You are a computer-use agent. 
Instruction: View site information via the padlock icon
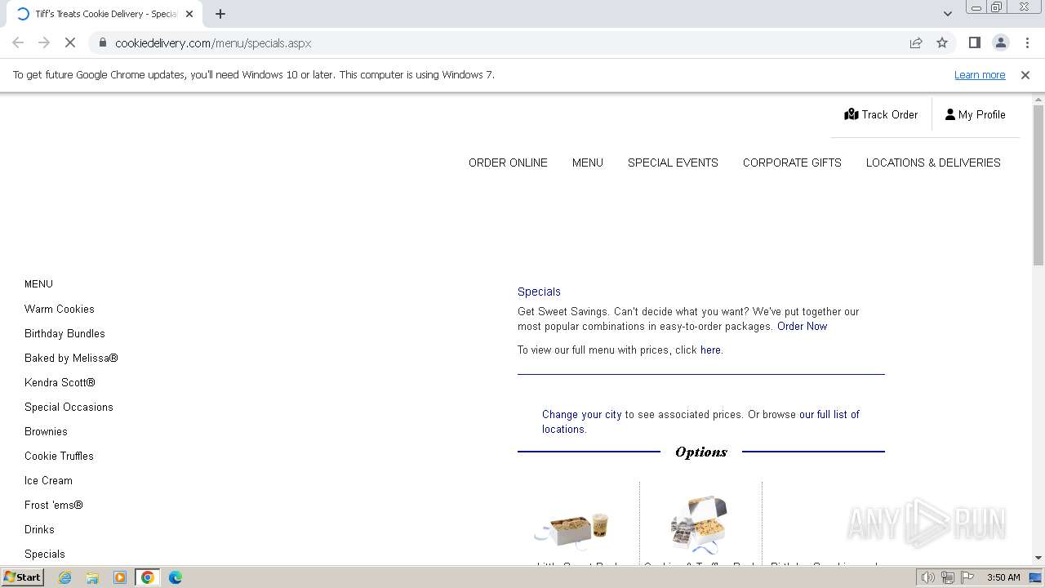pyautogui.click(x=103, y=43)
